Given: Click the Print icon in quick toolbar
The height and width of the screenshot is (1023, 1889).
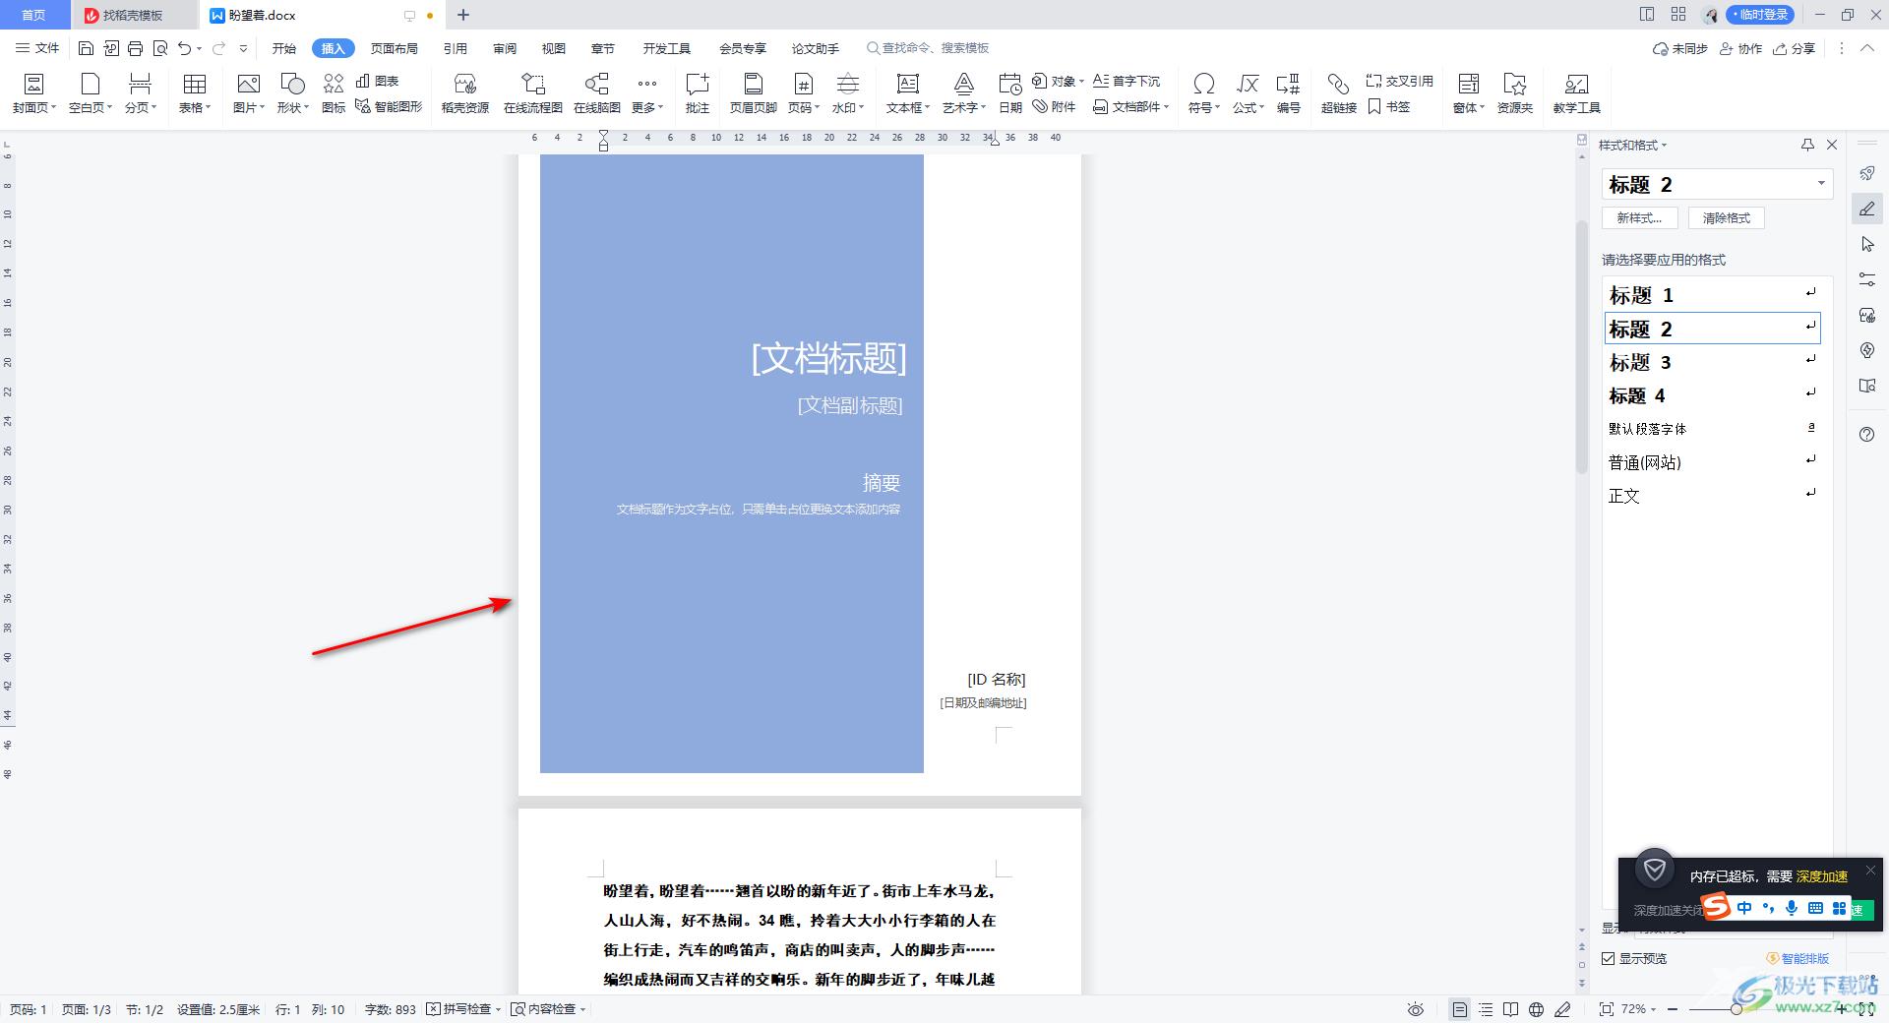Looking at the screenshot, I should click(x=136, y=48).
